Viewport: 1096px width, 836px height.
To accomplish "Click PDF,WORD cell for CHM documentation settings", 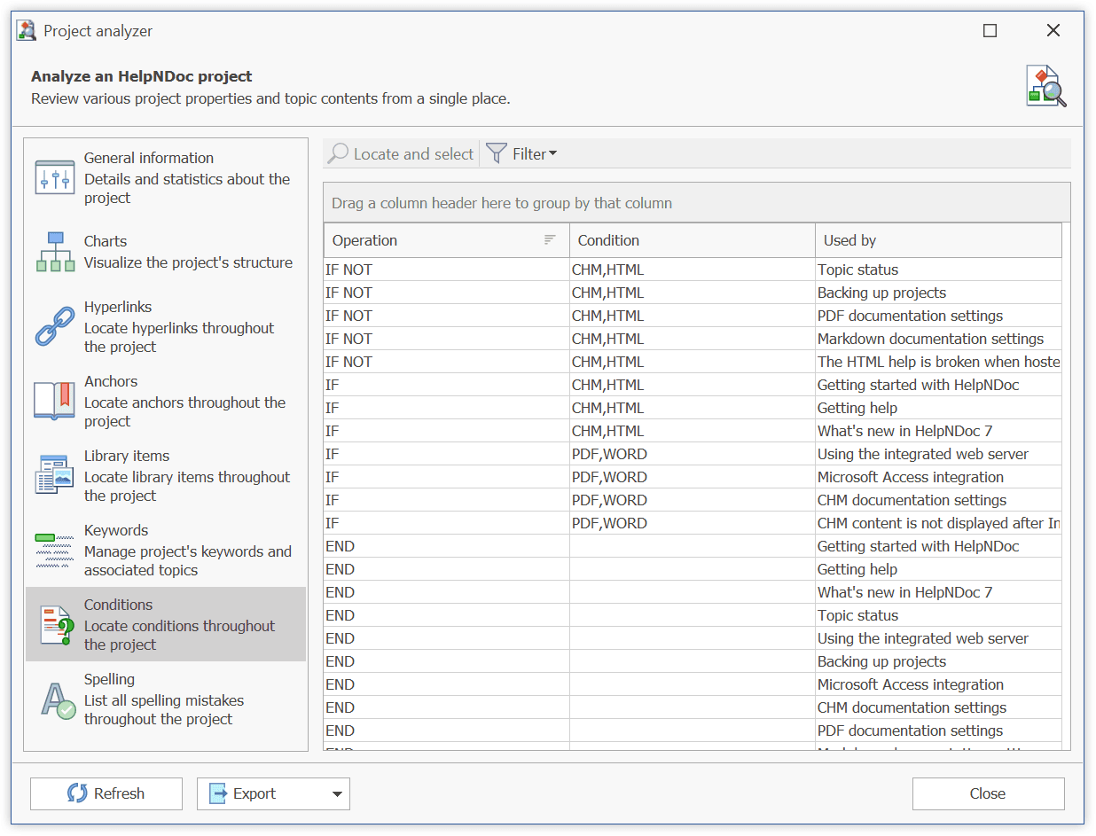I will click(692, 500).
